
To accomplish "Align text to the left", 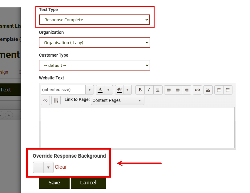I will 169,90.
